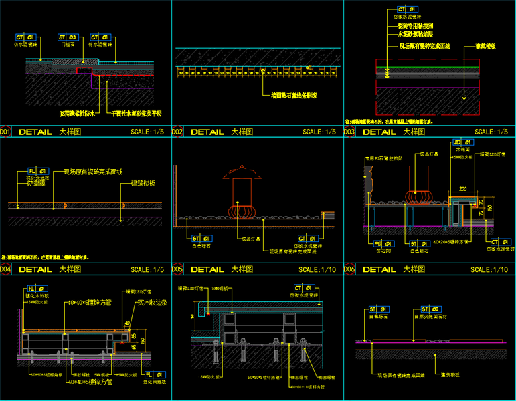516x401 pixels.
Task: Click the D02 hexagon detail marker
Action: click(x=177, y=132)
